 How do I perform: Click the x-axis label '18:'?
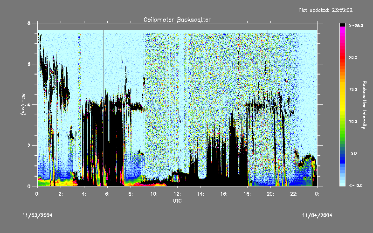[247, 194]
